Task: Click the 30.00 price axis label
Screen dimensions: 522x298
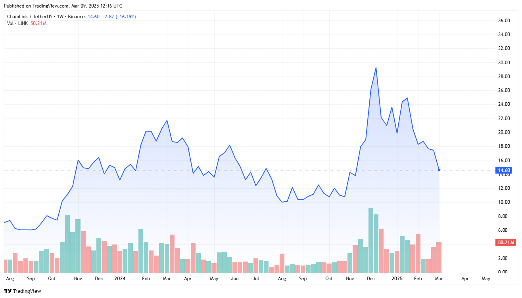Action: [504, 63]
